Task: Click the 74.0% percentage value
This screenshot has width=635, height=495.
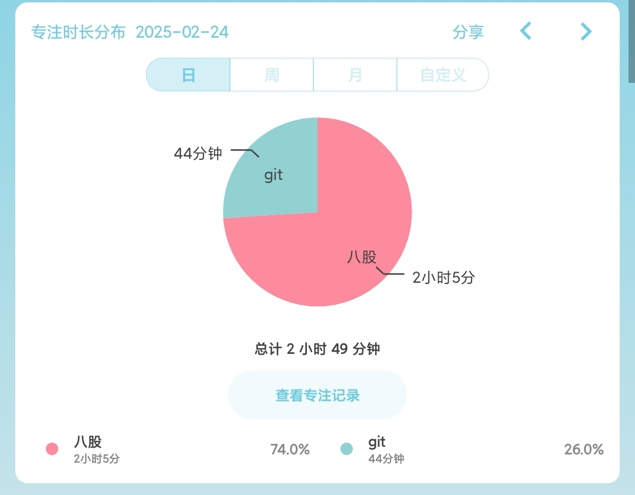Action: (x=290, y=450)
